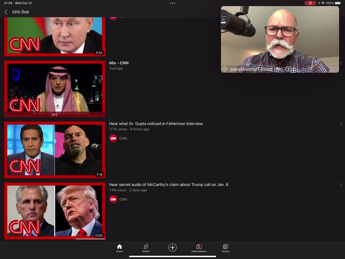Image resolution: width=345 pixels, height=259 pixels.
Task: Tap the cnn live search query text
Action: point(20,12)
